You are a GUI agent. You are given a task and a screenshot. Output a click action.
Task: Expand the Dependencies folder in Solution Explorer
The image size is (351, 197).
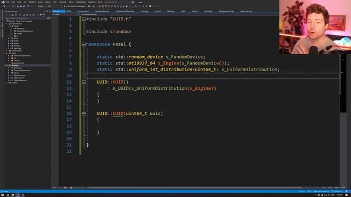pyautogui.click(x=7, y=24)
